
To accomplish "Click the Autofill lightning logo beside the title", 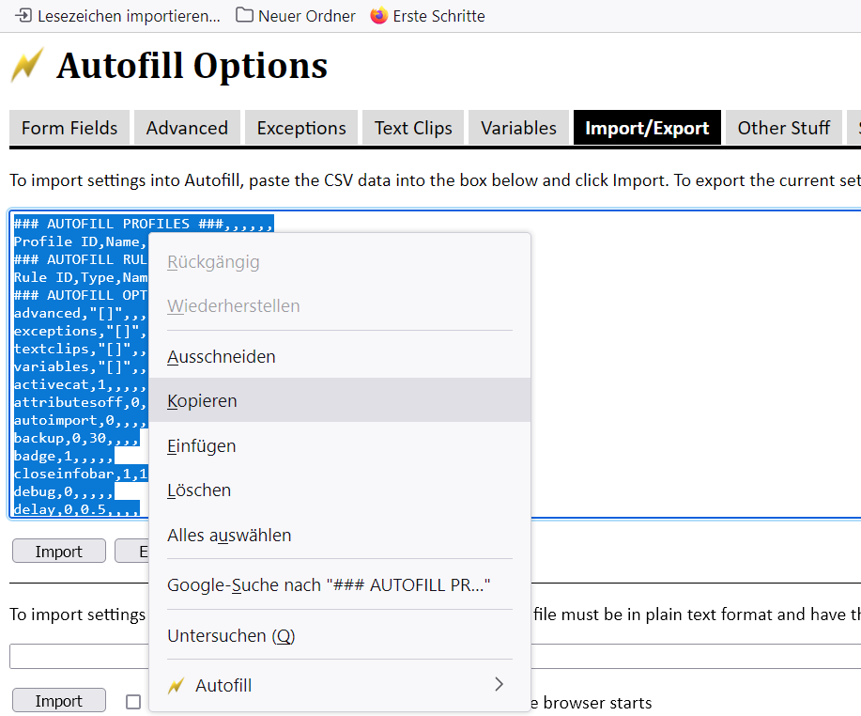I will click(27, 66).
